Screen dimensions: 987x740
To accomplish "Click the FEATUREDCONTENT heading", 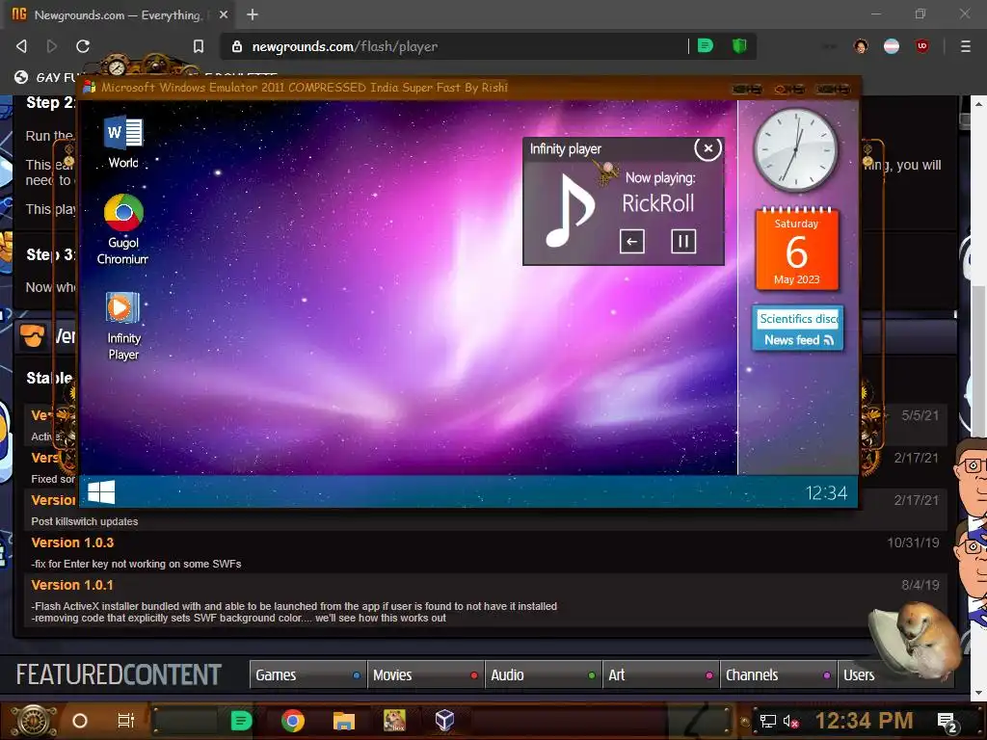I will click(x=119, y=674).
